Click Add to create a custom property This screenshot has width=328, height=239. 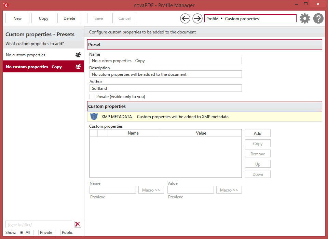[258, 133]
